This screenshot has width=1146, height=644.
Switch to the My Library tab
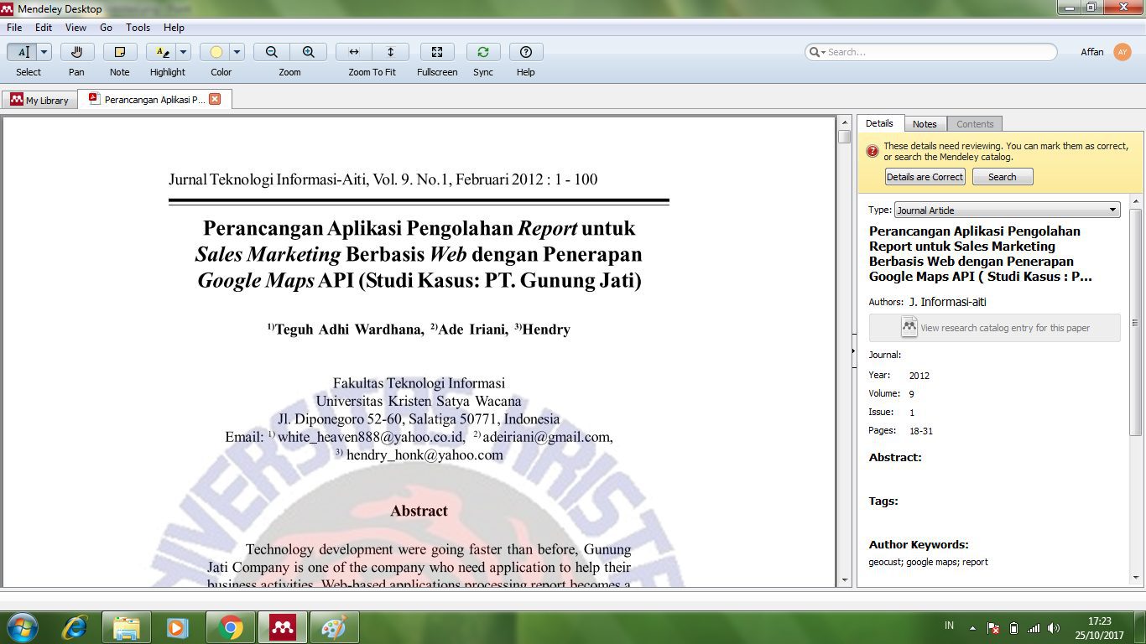(39, 100)
